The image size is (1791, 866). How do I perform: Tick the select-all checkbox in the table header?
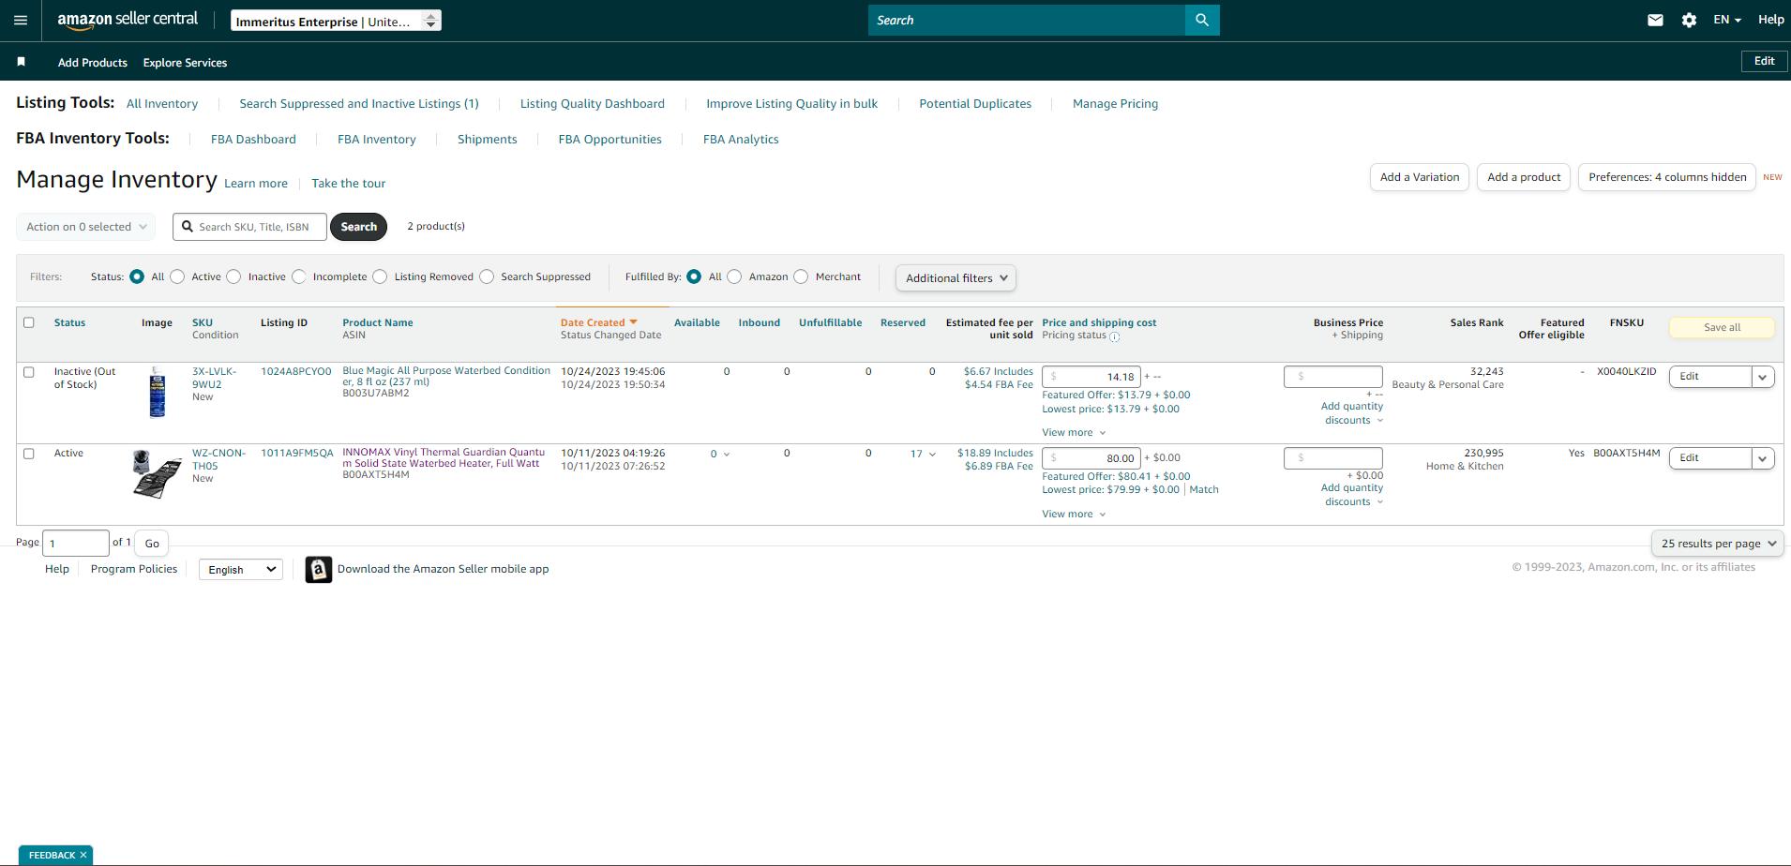click(x=29, y=322)
